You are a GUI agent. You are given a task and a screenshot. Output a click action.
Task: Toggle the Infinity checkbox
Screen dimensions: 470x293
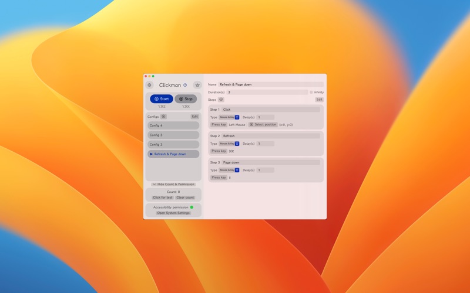tap(311, 92)
